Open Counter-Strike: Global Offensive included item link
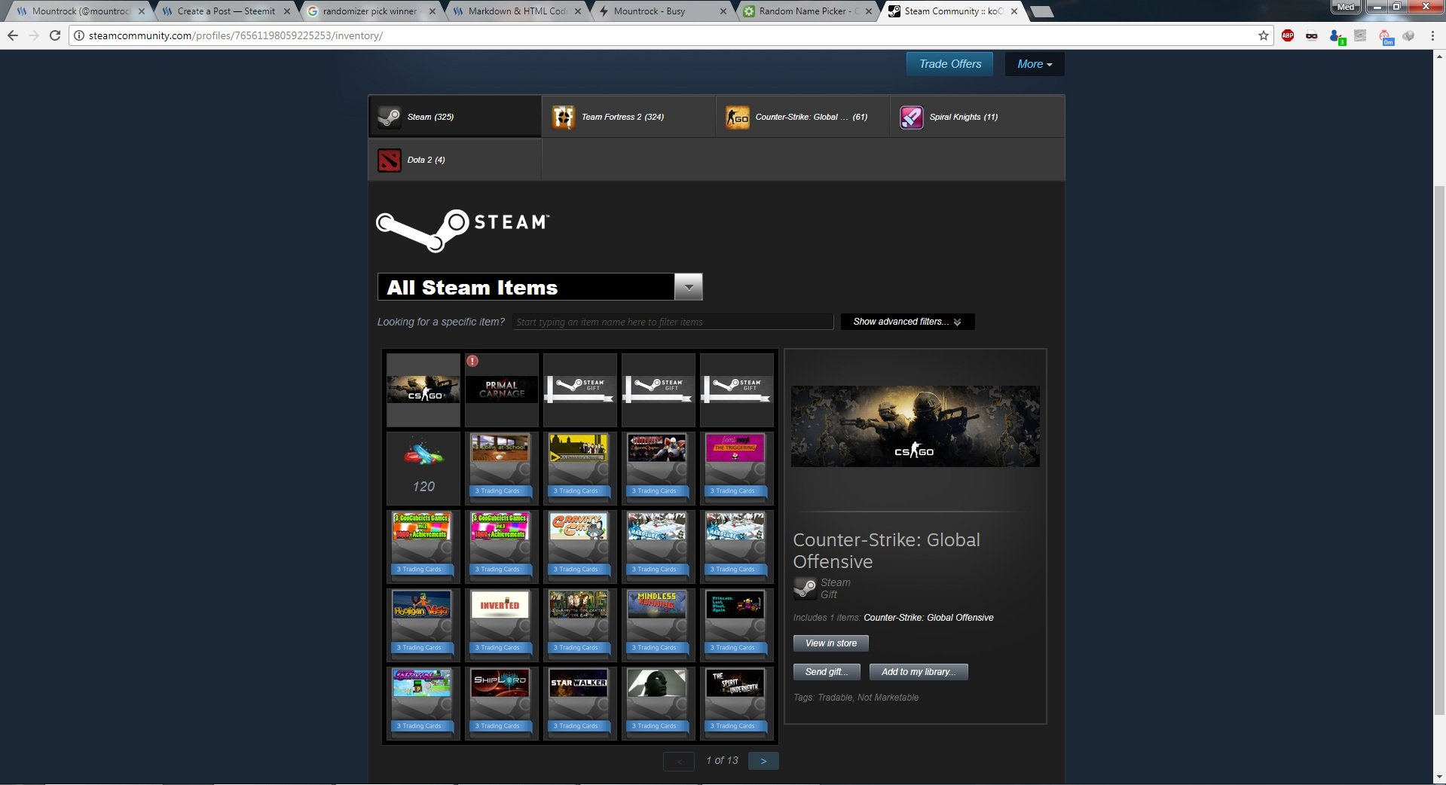Image resolution: width=1446 pixels, height=785 pixels. point(928,618)
